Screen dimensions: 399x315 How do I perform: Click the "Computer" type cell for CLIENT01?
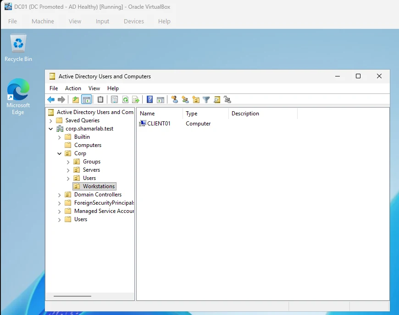198,124
